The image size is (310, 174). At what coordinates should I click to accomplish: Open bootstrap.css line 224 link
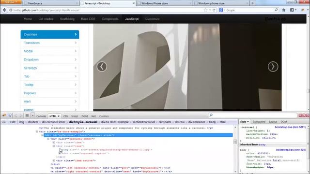(291, 150)
